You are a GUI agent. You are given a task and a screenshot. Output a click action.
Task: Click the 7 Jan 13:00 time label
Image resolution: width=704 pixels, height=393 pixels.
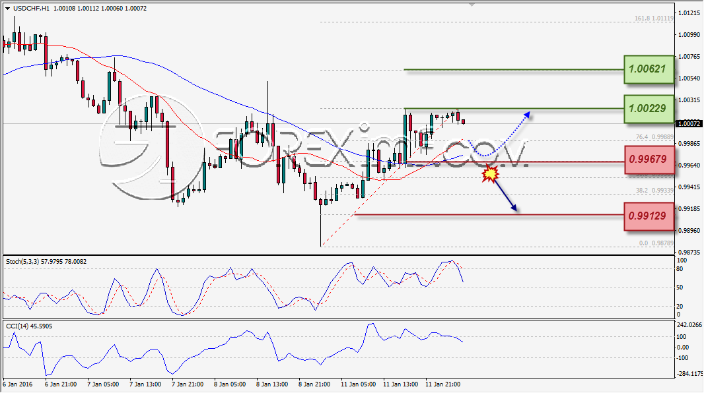(x=145, y=384)
